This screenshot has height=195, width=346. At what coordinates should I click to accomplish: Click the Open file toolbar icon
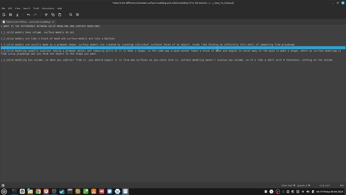(x=11, y=15)
